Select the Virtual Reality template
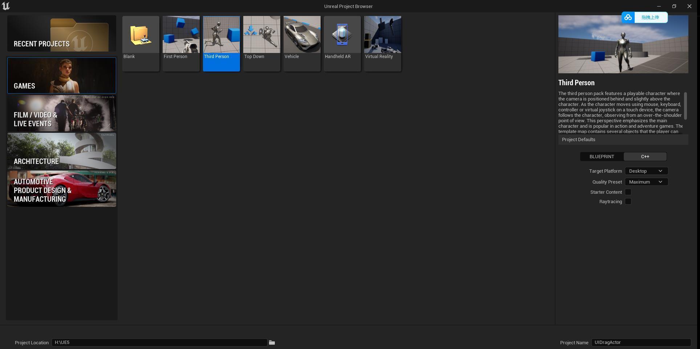The image size is (700, 349). click(x=382, y=44)
